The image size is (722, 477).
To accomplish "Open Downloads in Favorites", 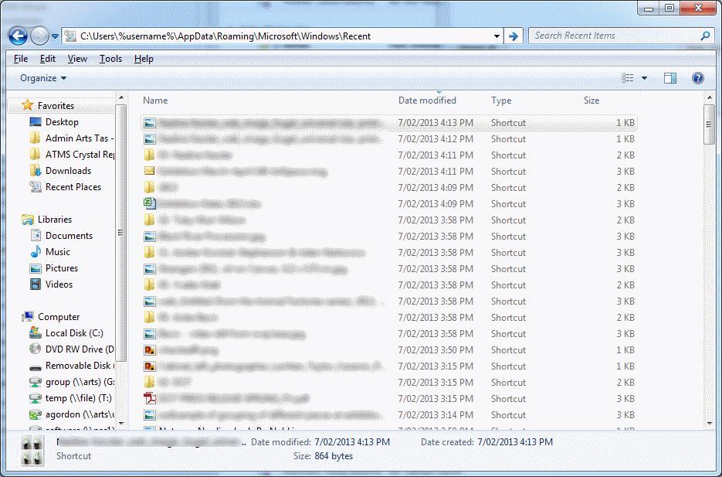I will [x=68, y=171].
